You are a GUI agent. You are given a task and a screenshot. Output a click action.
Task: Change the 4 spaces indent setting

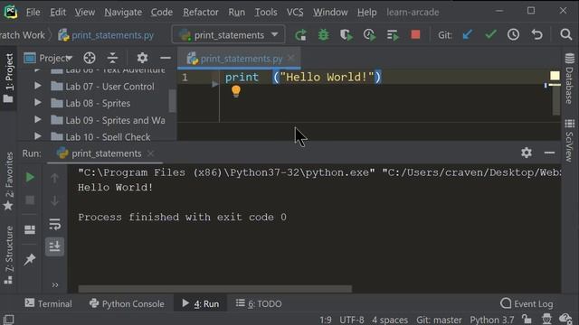click(390, 320)
